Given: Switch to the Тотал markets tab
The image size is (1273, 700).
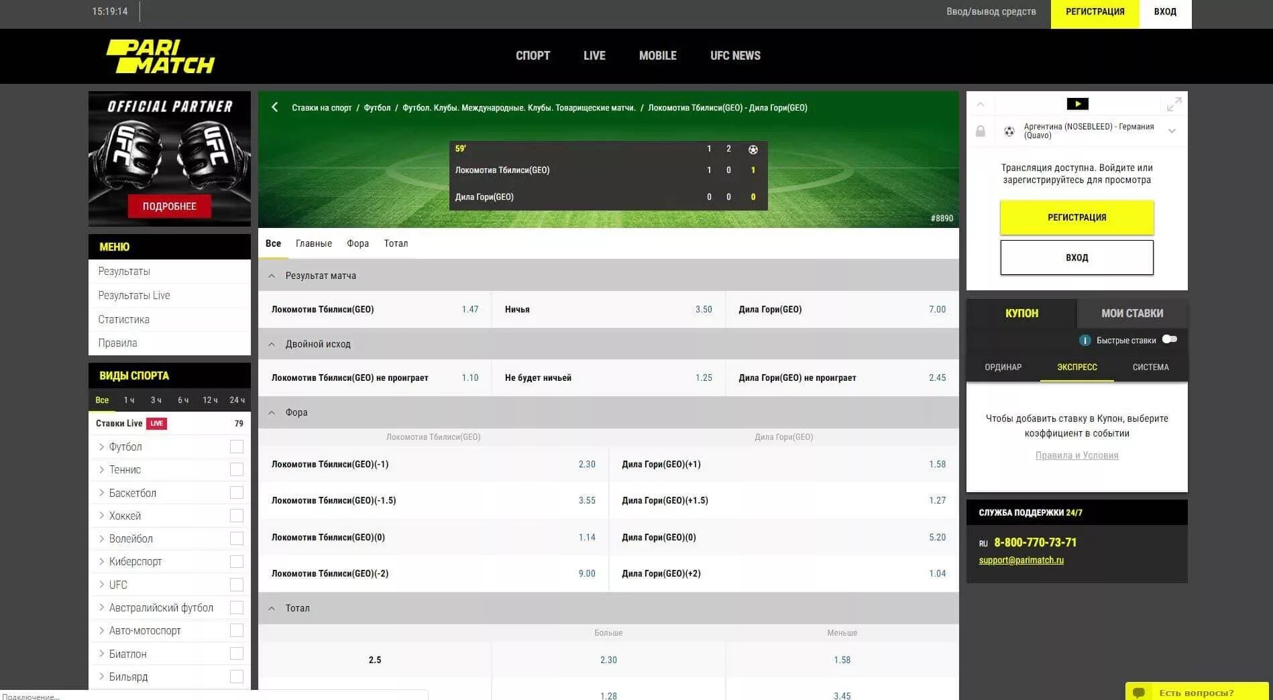Looking at the screenshot, I should (x=396, y=243).
